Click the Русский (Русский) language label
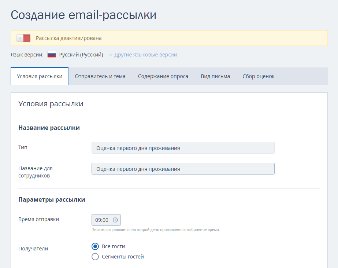Screen dimensions: 338x268 [x=81, y=55]
